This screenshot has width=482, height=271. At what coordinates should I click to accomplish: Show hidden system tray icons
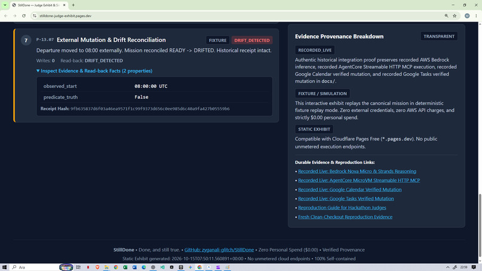tap(447, 267)
